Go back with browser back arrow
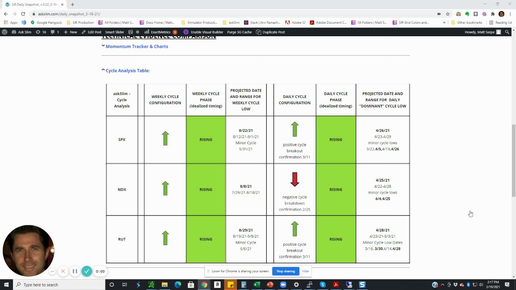 [6, 14]
